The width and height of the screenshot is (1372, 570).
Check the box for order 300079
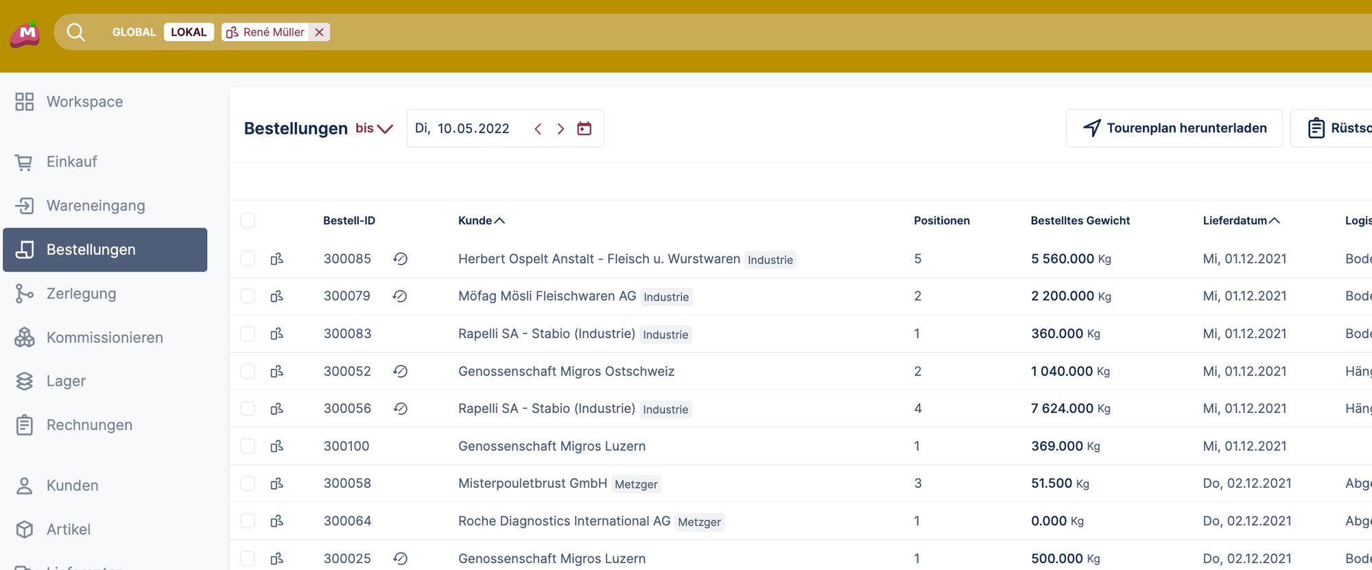248,296
